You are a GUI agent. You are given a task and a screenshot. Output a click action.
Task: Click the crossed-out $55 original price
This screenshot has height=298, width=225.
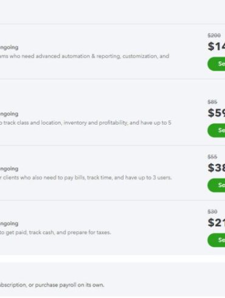(212, 157)
